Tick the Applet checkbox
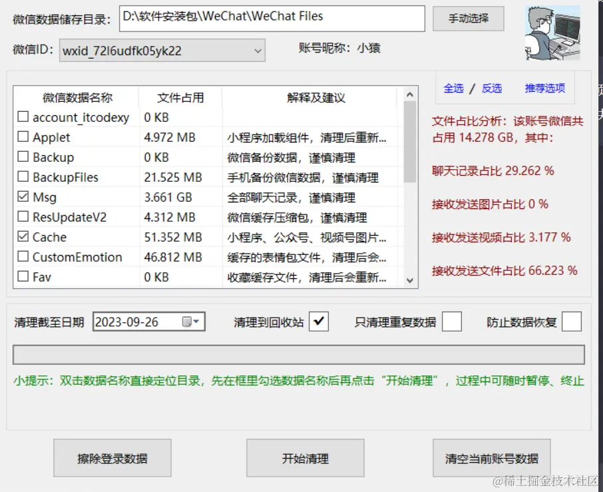Screen dimensions: 603x492 [x=23, y=136]
